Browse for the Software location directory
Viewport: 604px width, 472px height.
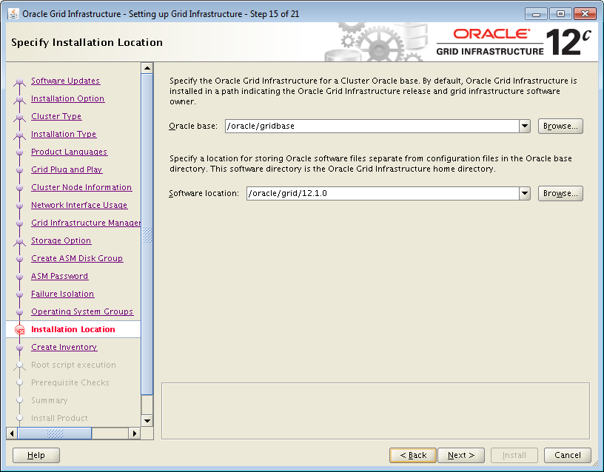pos(560,194)
